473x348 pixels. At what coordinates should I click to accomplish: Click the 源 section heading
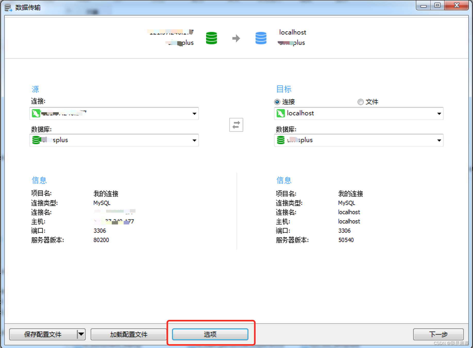[x=35, y=89]
